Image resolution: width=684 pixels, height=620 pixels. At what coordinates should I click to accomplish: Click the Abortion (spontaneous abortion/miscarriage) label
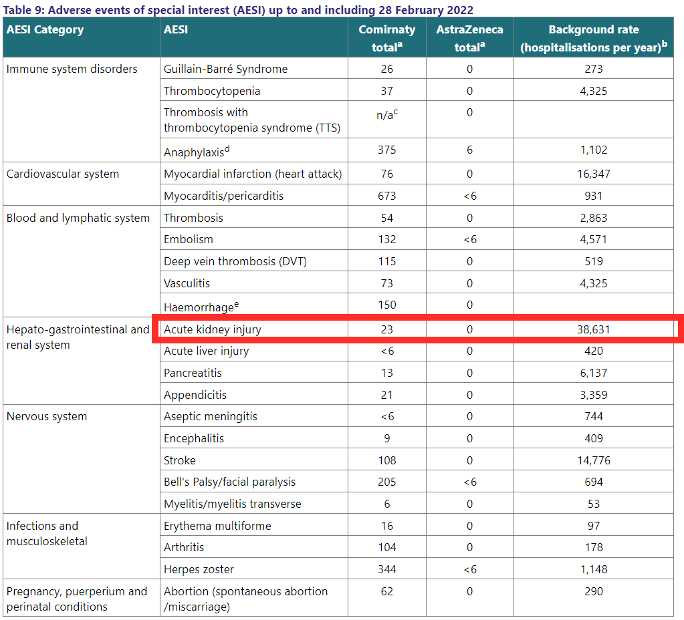(245, 599)
